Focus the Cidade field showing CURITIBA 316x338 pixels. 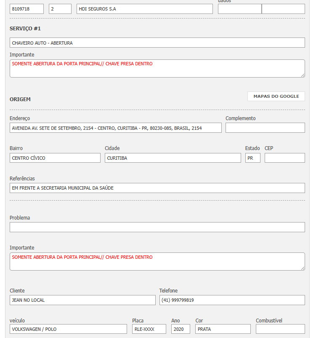click(173, 158)
